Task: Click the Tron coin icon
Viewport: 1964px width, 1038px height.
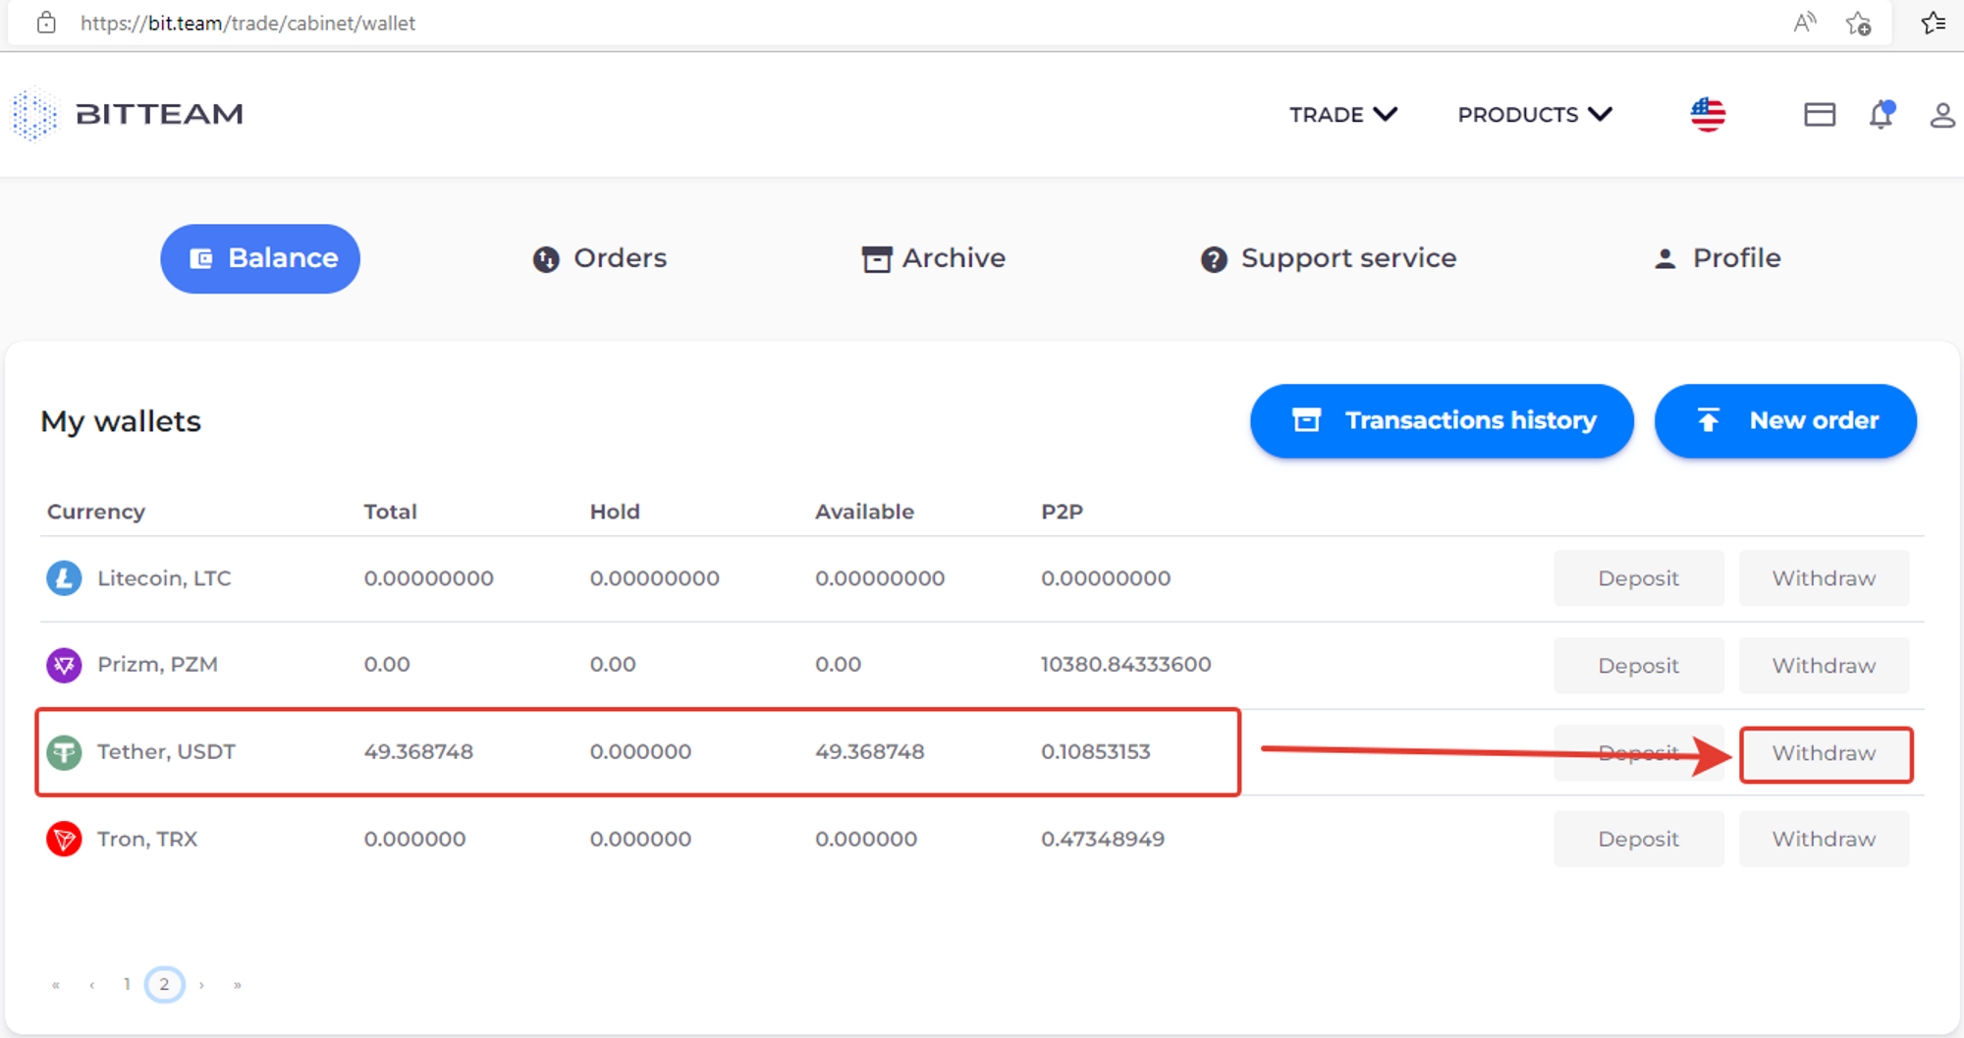Action: pyautogui.click(x=64, y=839)
